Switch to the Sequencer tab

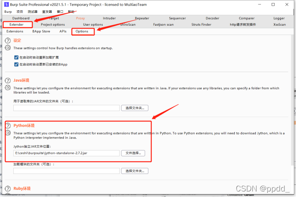(x=178, y=18)
